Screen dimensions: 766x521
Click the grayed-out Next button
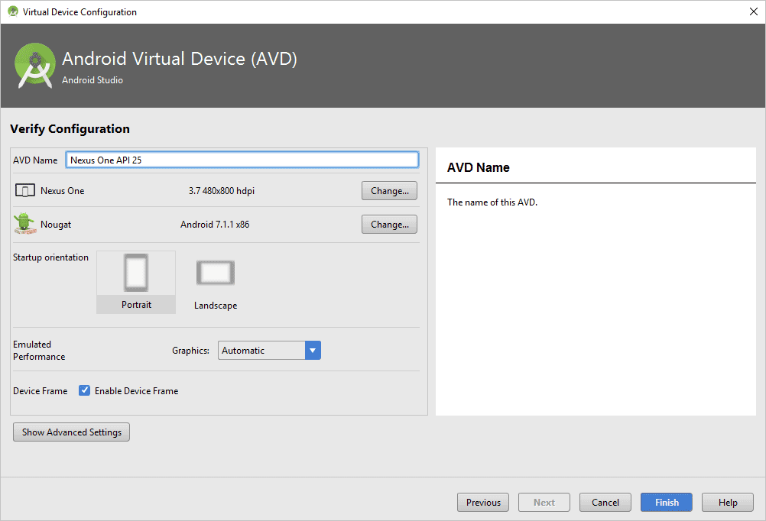544,503
